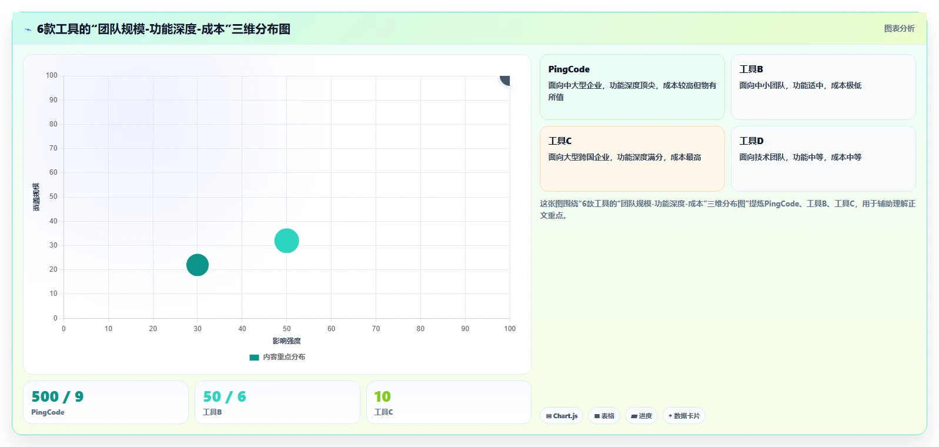Viewport: 939px width, 447px height.
Task: Click the lightning icon beside the title
Action: coord(28,29)
